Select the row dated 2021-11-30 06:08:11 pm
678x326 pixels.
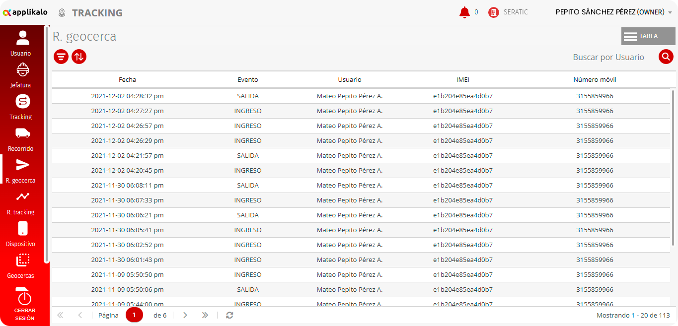361,186
